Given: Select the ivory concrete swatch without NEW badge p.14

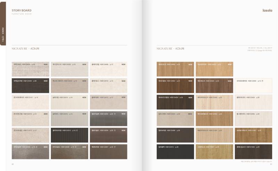Looking at the screenshot, I should 31,102.
